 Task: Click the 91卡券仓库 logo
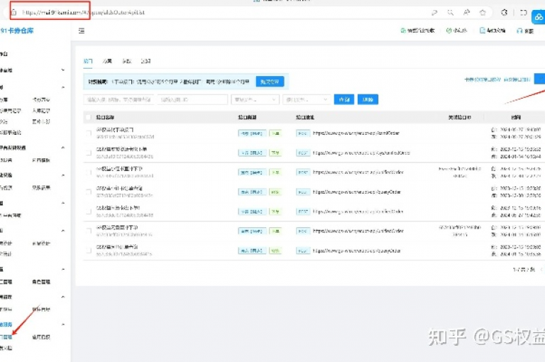point(17,31)
